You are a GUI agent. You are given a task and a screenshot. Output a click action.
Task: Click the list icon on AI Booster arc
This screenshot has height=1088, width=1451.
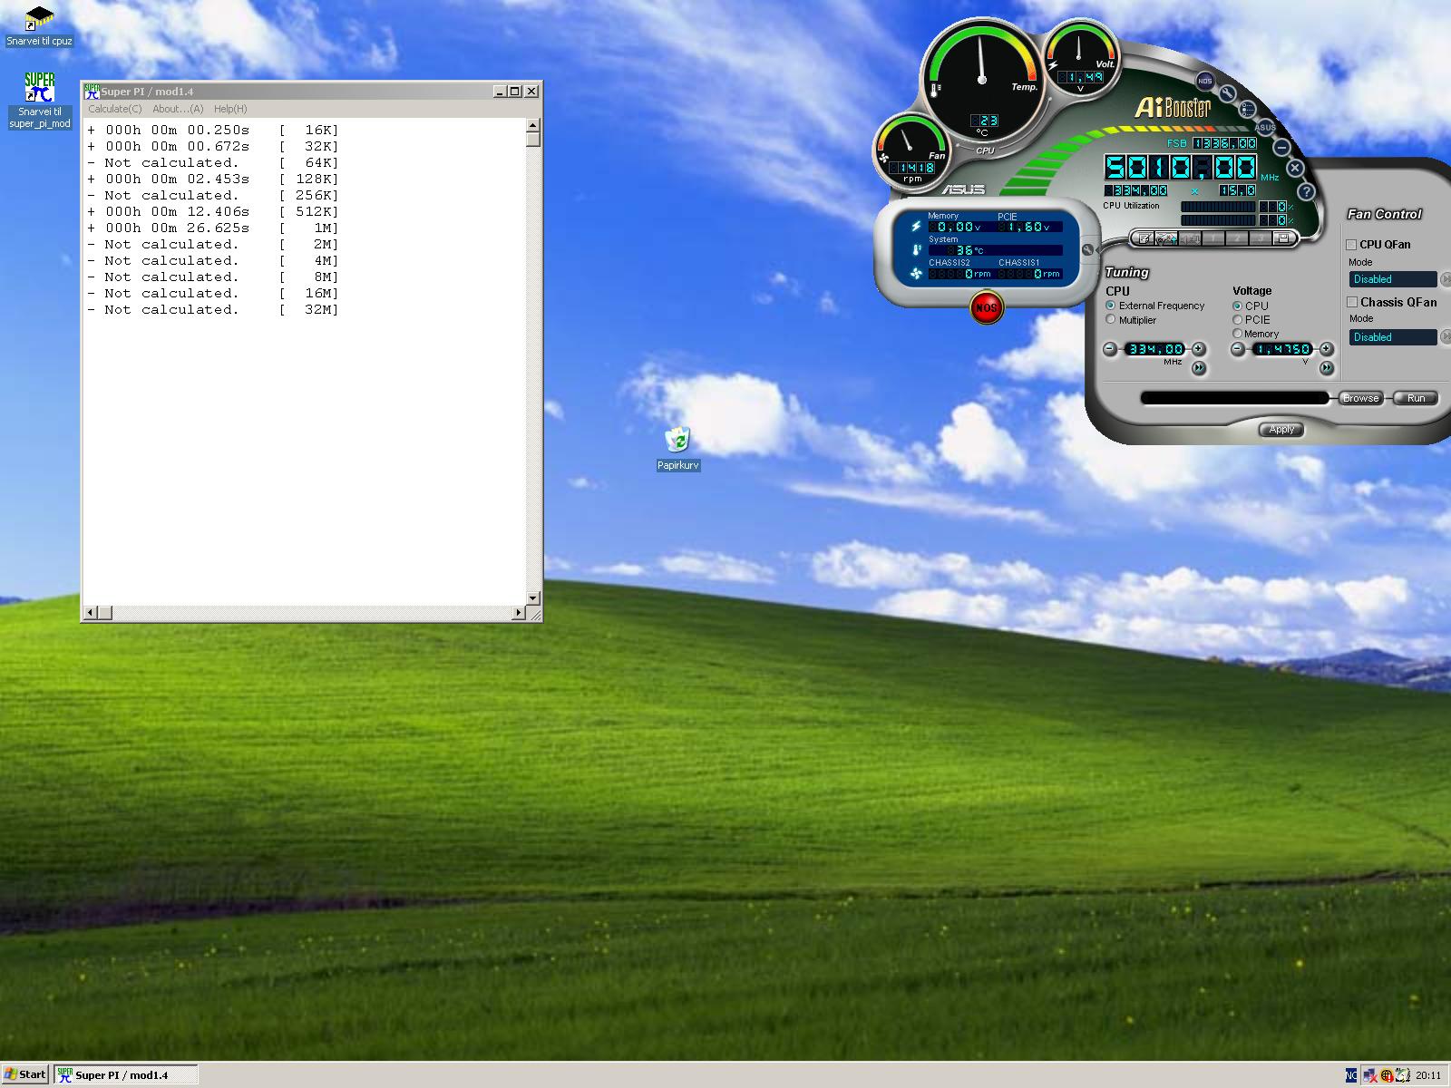point(1247,109)
